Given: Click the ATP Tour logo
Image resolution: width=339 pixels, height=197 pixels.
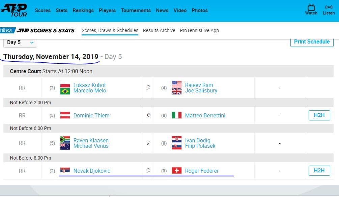Looking at the screenshot, I should pyautogui.click(x=14, y=10).
